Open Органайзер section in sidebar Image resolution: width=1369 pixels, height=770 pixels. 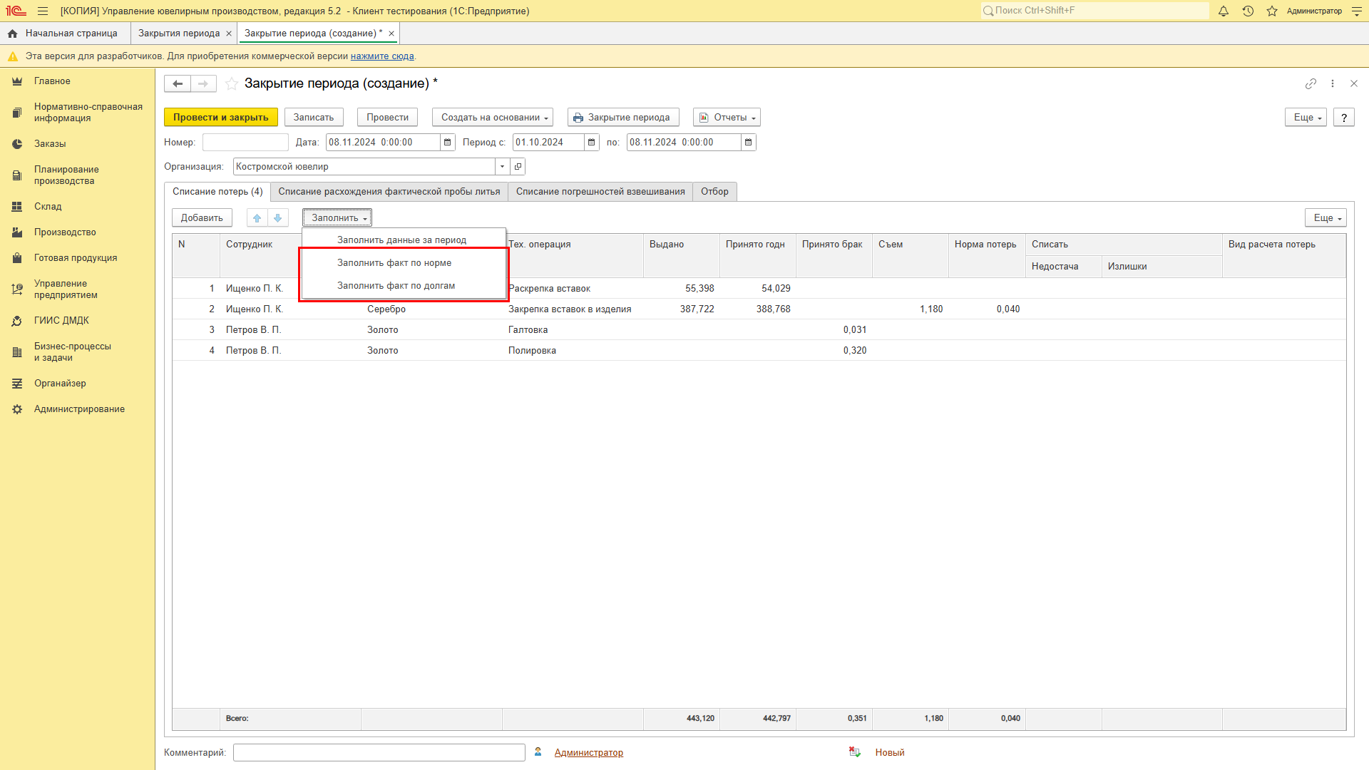tap(60, 384)
